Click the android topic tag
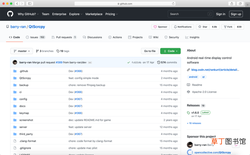This screenshot has width=250, height=155. pos(193,77)
